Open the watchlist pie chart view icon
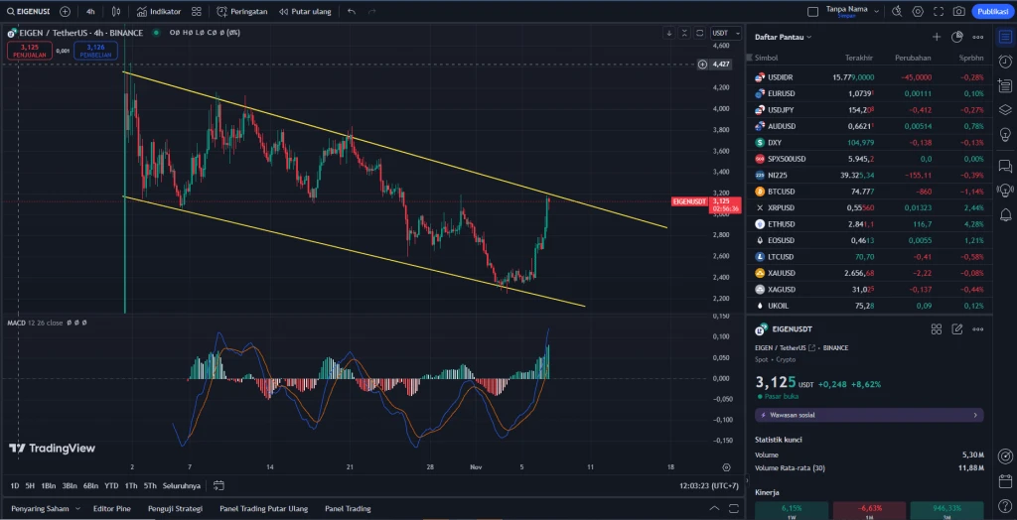Screen dimensions: 1017x520 tap(956, 37)
